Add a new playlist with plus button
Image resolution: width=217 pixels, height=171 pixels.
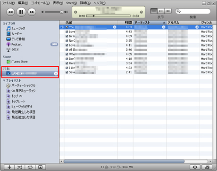[x=9, y=167]
